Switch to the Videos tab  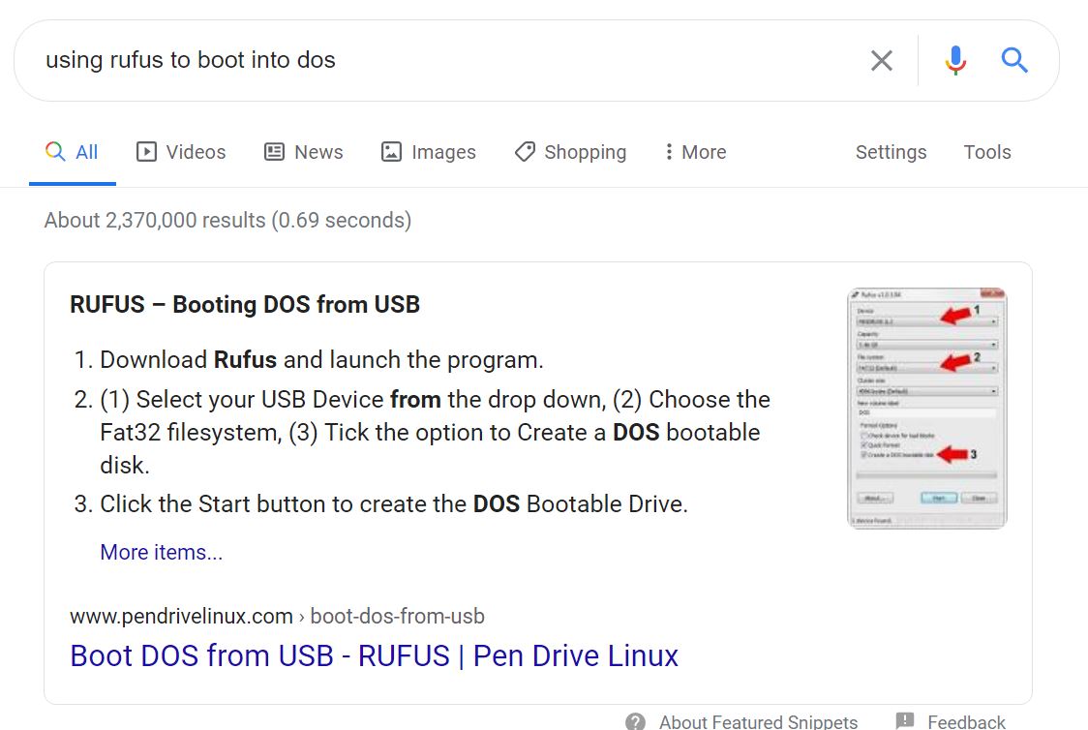pos(181,152)
